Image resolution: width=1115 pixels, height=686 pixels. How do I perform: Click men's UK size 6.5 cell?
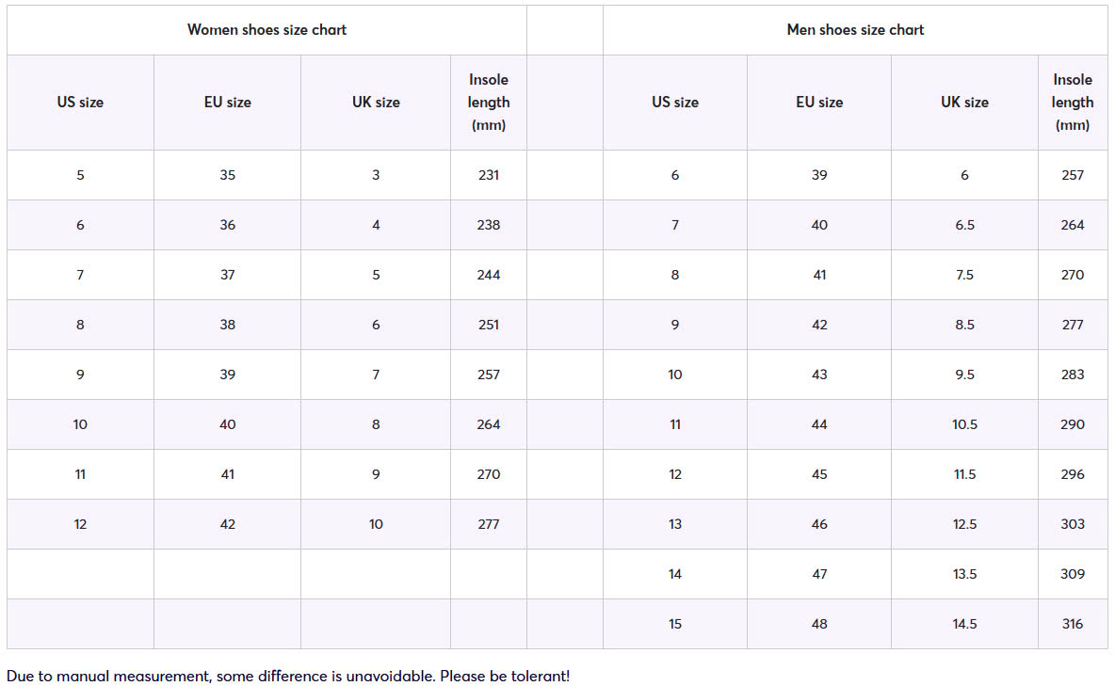coord(964,225)
